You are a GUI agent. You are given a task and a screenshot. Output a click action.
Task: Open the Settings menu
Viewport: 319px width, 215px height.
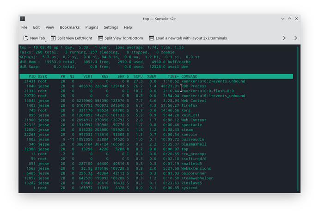point(111,27)
